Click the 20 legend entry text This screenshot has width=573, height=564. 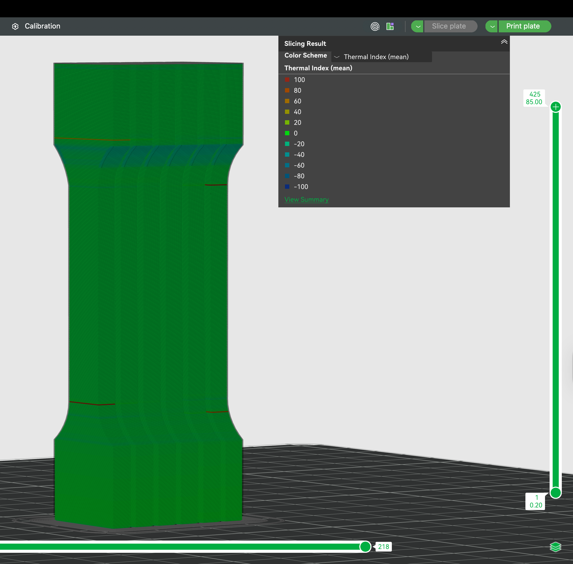297,123
